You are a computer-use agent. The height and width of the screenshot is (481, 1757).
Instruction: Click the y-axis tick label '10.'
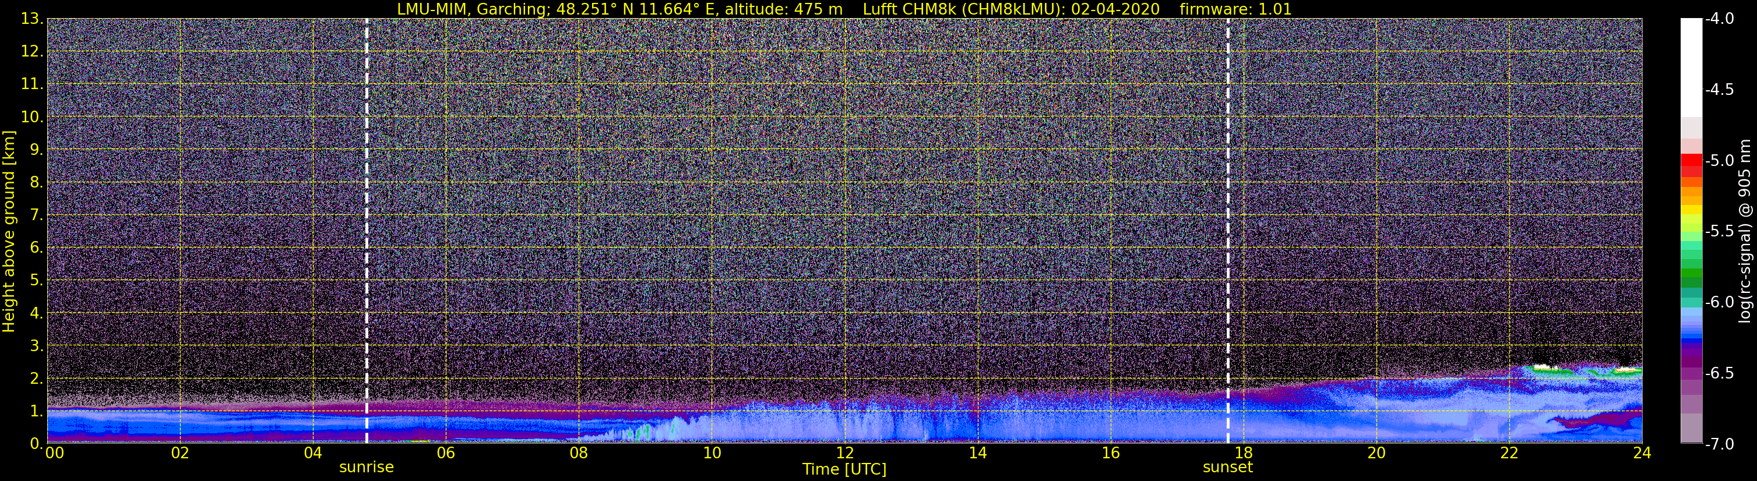pyautogui.click(x=32, y=117)
